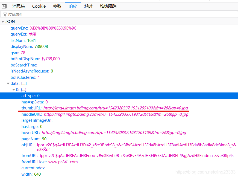238x177 pixels.
Task: Click the middleURL image link value
Action: tap(116, 114)
